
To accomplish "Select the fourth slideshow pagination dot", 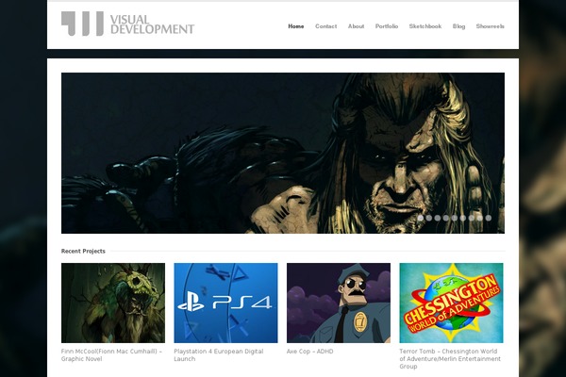I will pyautogui.click(x=446, y=218).
